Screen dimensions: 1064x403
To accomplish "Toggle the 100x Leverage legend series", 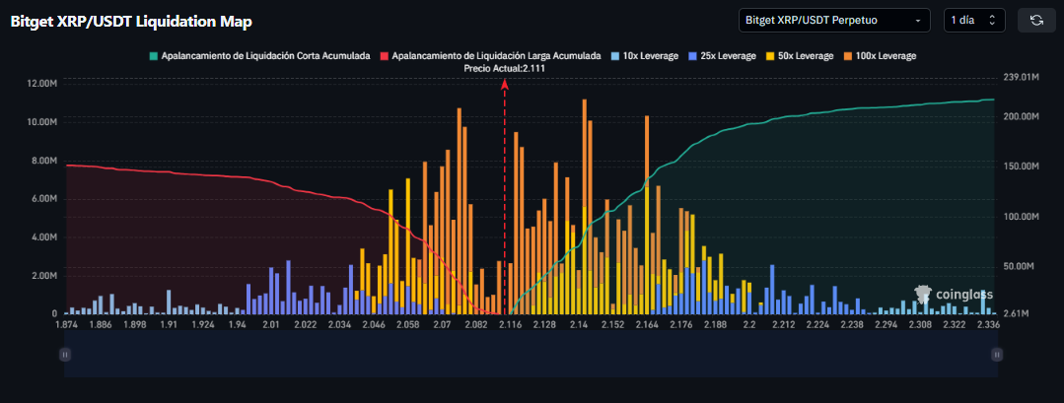I will [879, 56].
